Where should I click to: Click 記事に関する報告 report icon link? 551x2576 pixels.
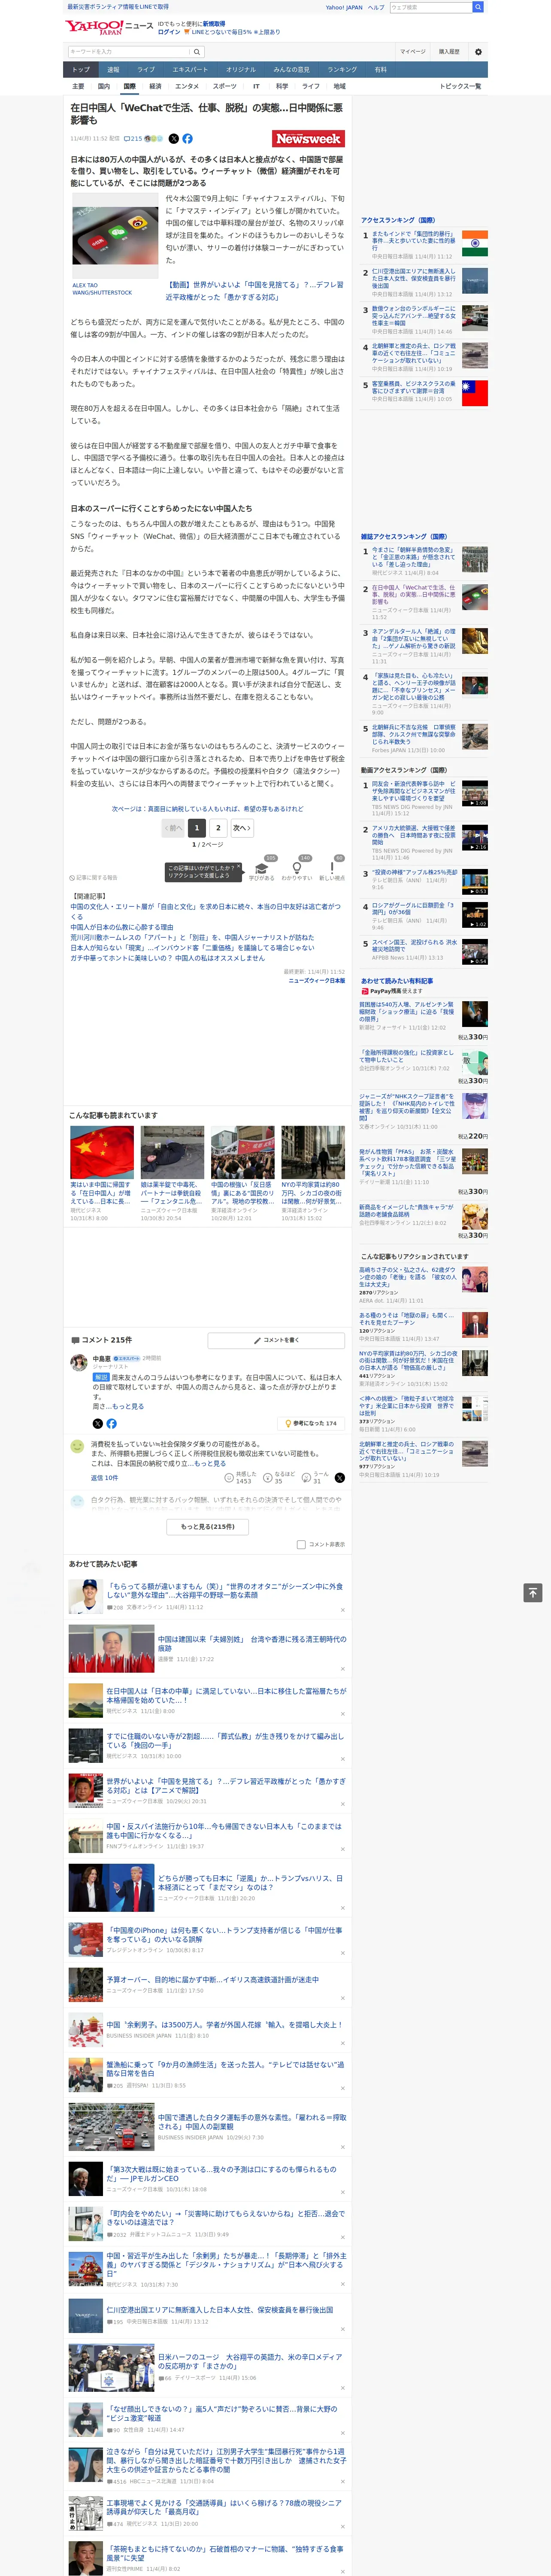(x=94, y=877)
